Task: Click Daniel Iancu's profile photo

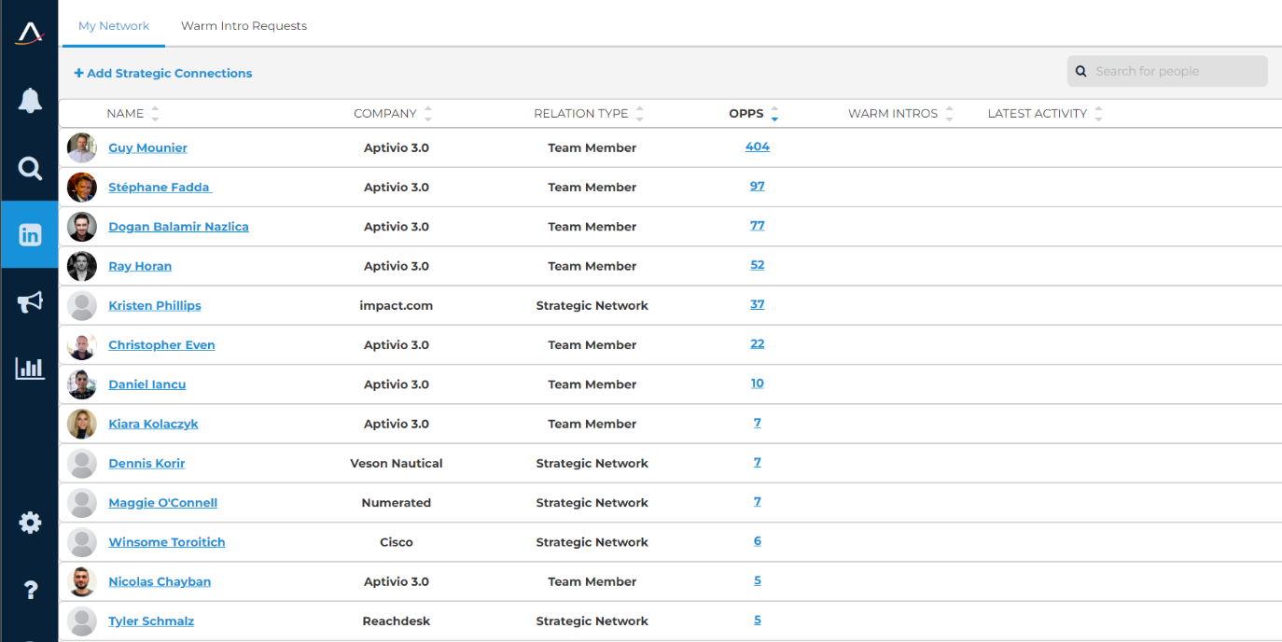Action: (82, 384)
